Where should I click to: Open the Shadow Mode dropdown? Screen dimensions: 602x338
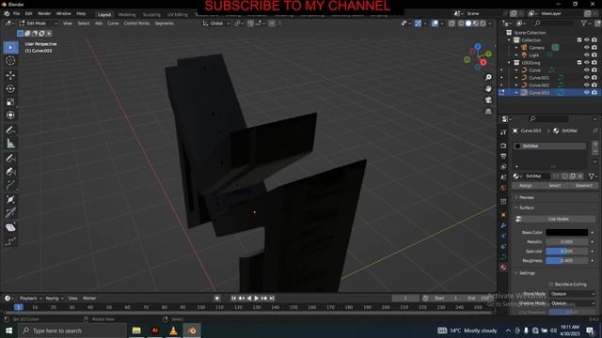[572, 303]
